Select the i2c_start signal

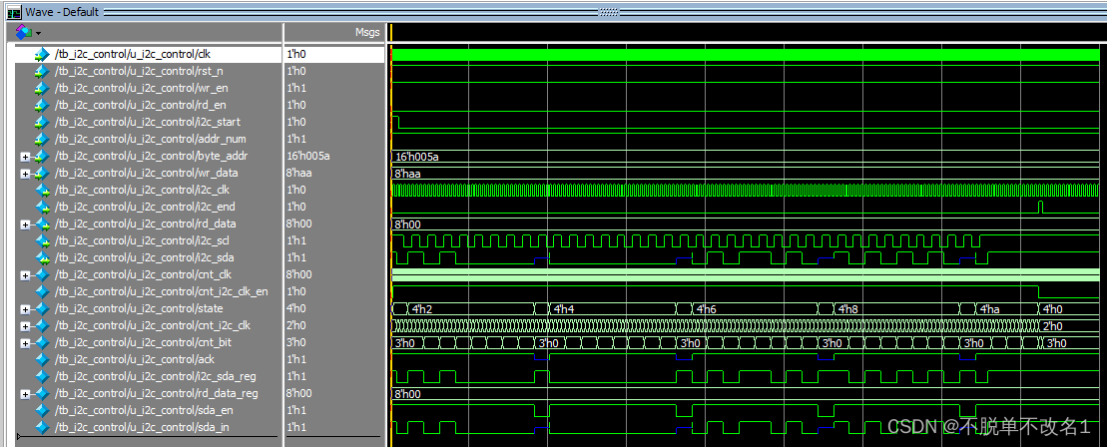[x=147, y=122]
